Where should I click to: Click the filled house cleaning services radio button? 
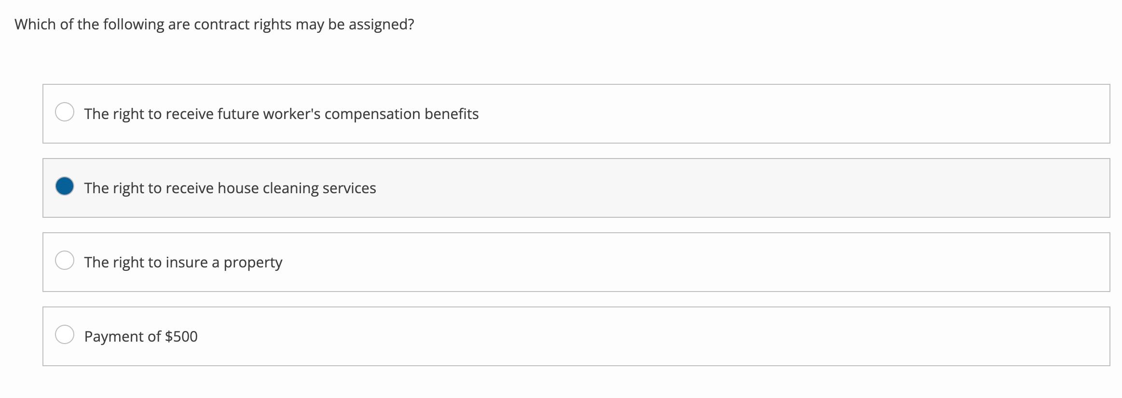[x=65, y=186]
